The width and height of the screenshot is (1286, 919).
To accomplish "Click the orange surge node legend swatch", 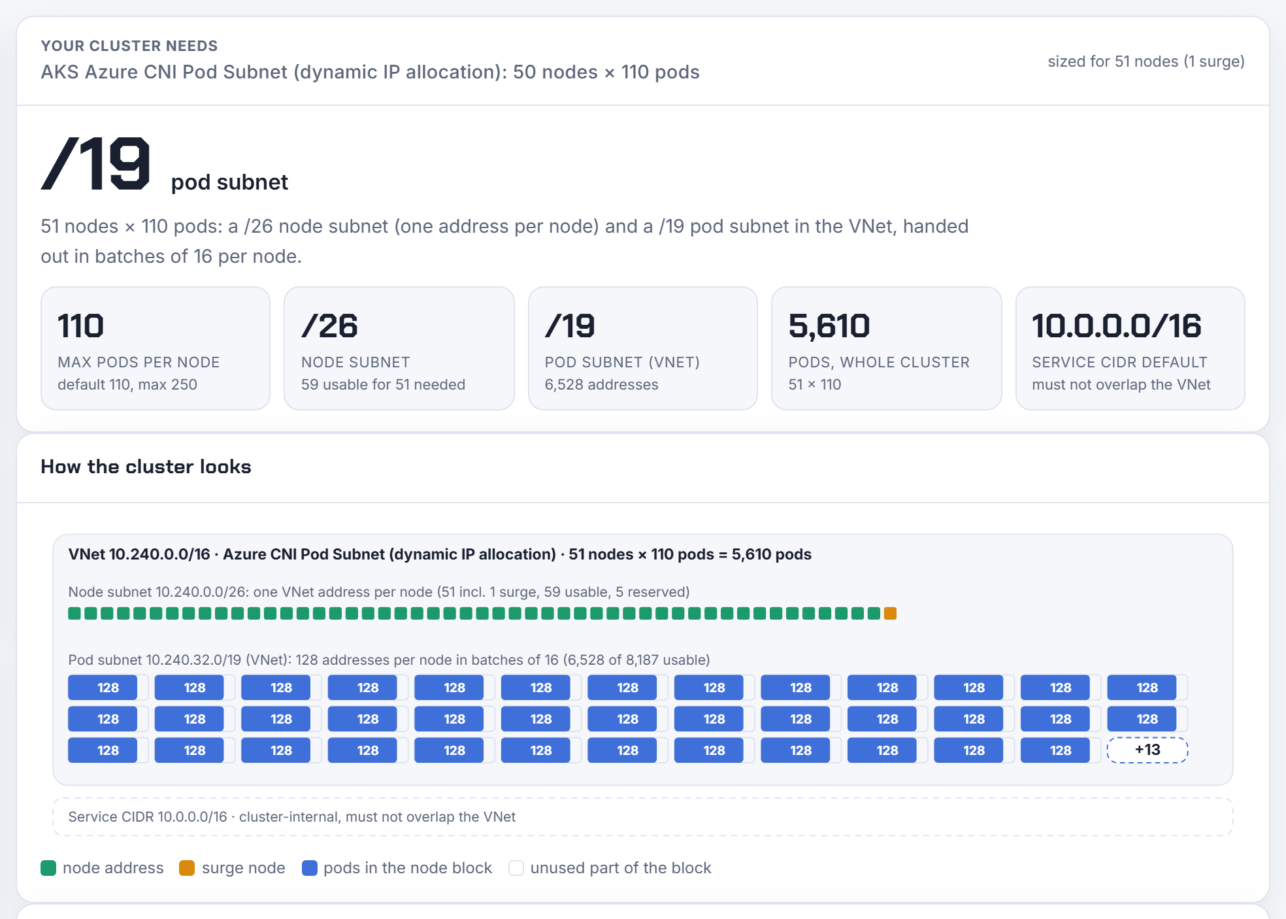I will (x=187, y=868).
